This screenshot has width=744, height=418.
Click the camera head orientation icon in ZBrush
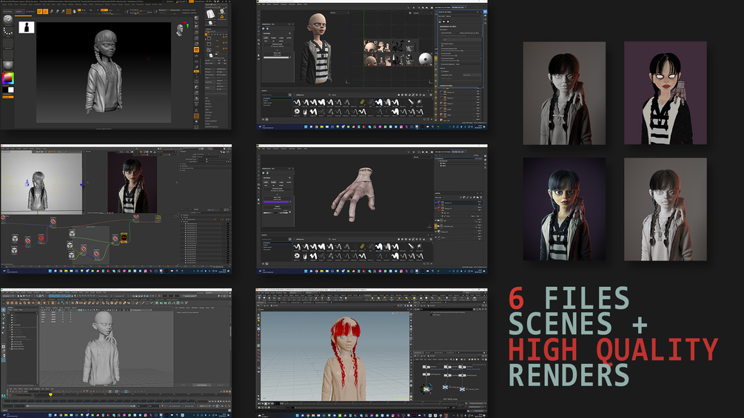(x=180, y=30)
